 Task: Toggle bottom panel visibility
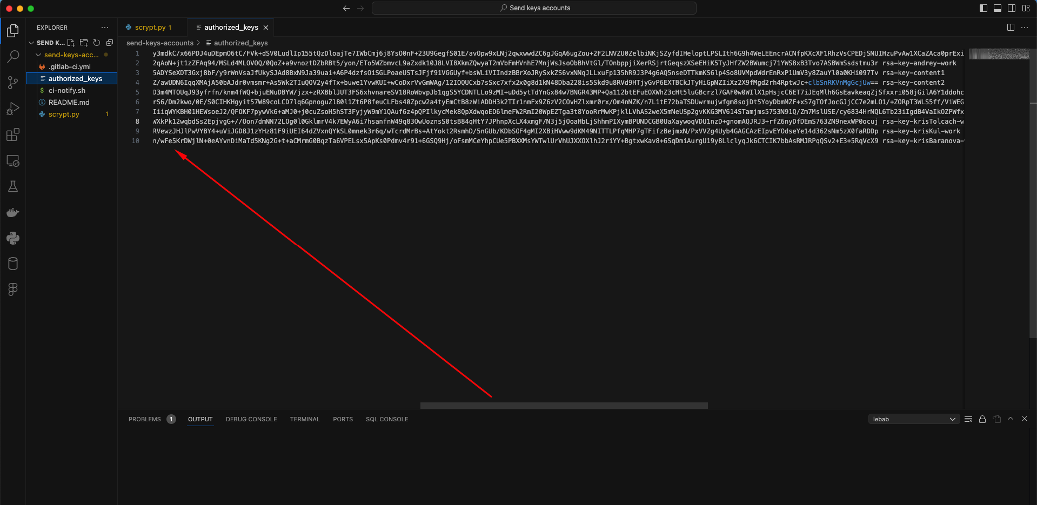pos(998,8)
